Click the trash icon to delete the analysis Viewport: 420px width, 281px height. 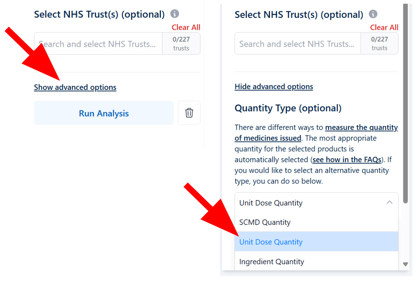(189, 113)
